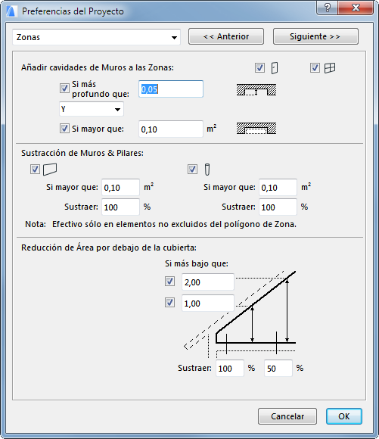The image size is (379, 439).
Task: Toggle door cavities checkbox
Action: coord(259,68)
